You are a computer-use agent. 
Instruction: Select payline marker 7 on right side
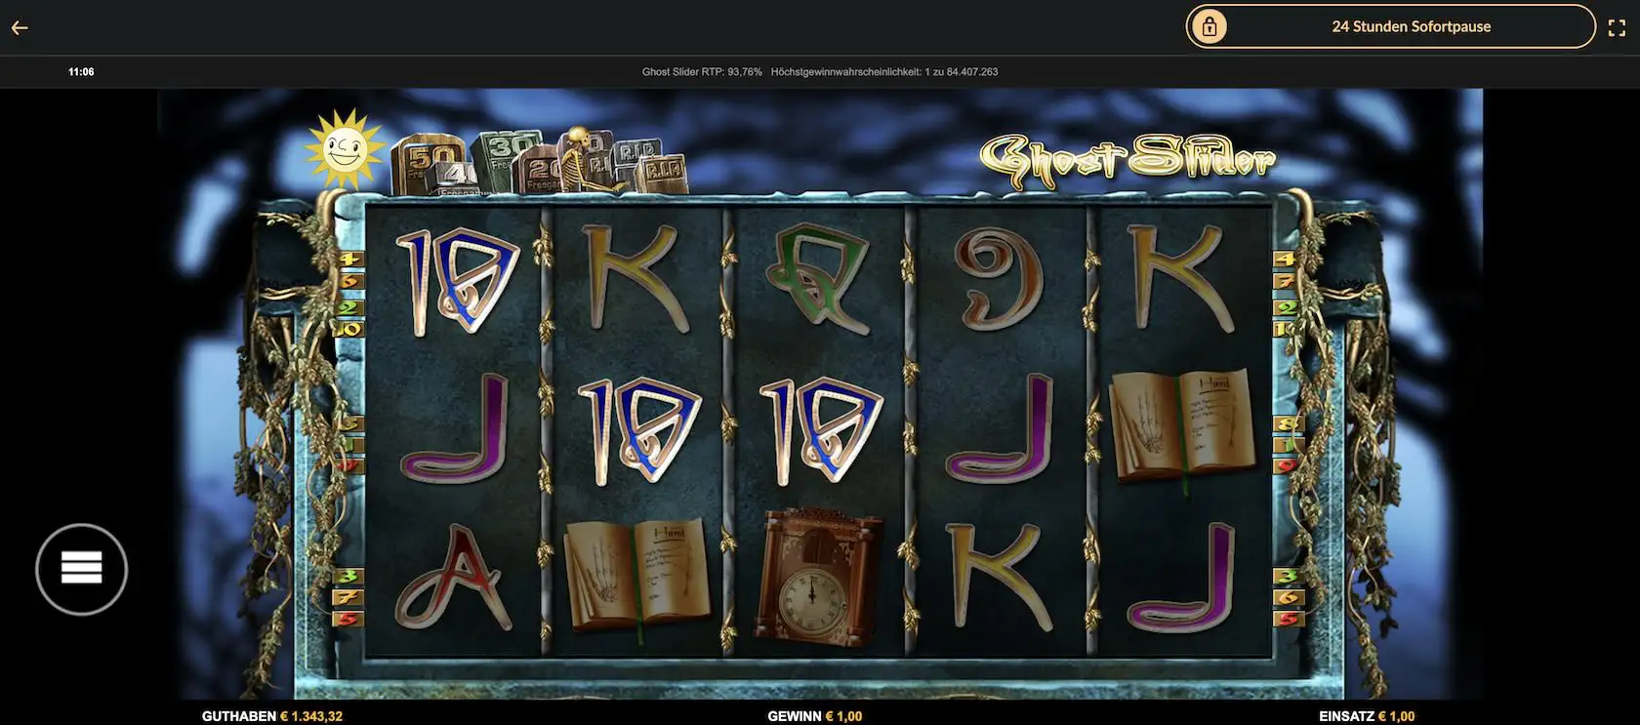click(1286, 282)
